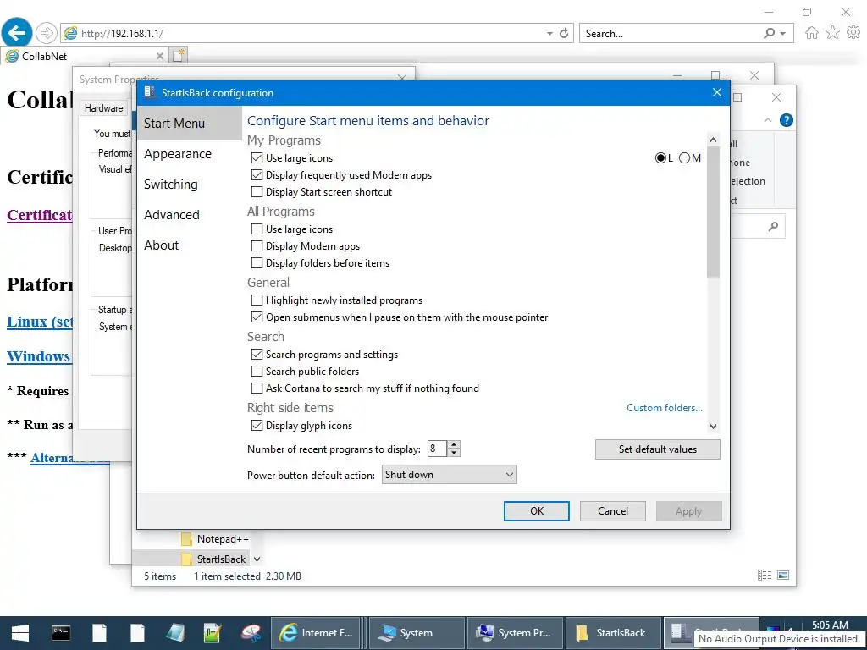Click the blue help icon in Explorer window
This screenshot has height=650, width=867.
point(787,120)
